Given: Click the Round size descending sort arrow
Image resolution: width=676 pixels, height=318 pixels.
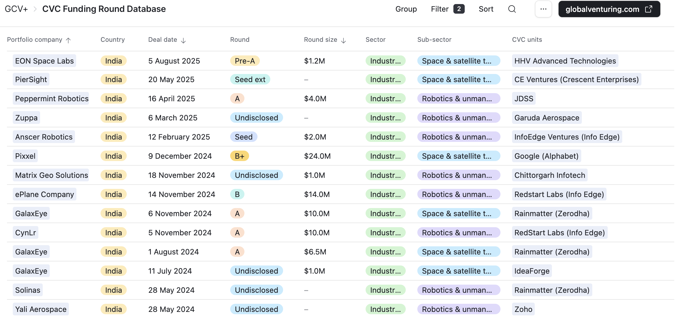Looking at the screenshot, I should click(343, 40).
